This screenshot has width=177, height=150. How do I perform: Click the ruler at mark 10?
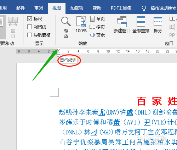coord(108,51)
